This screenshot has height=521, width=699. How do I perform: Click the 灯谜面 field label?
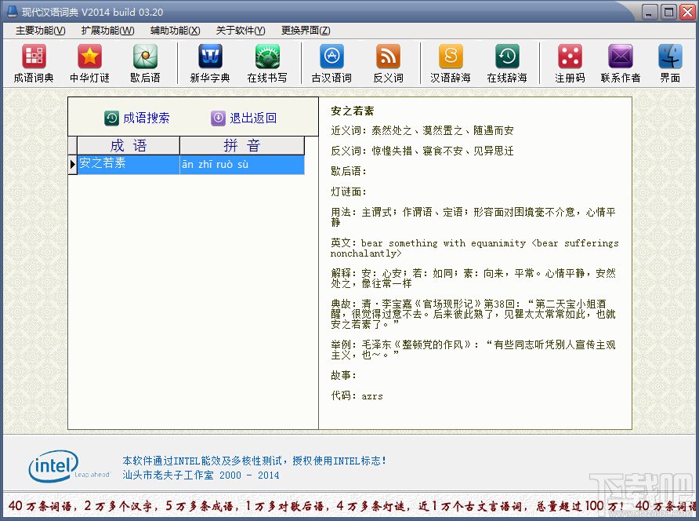pyautogui.click(x=349, y=192)
